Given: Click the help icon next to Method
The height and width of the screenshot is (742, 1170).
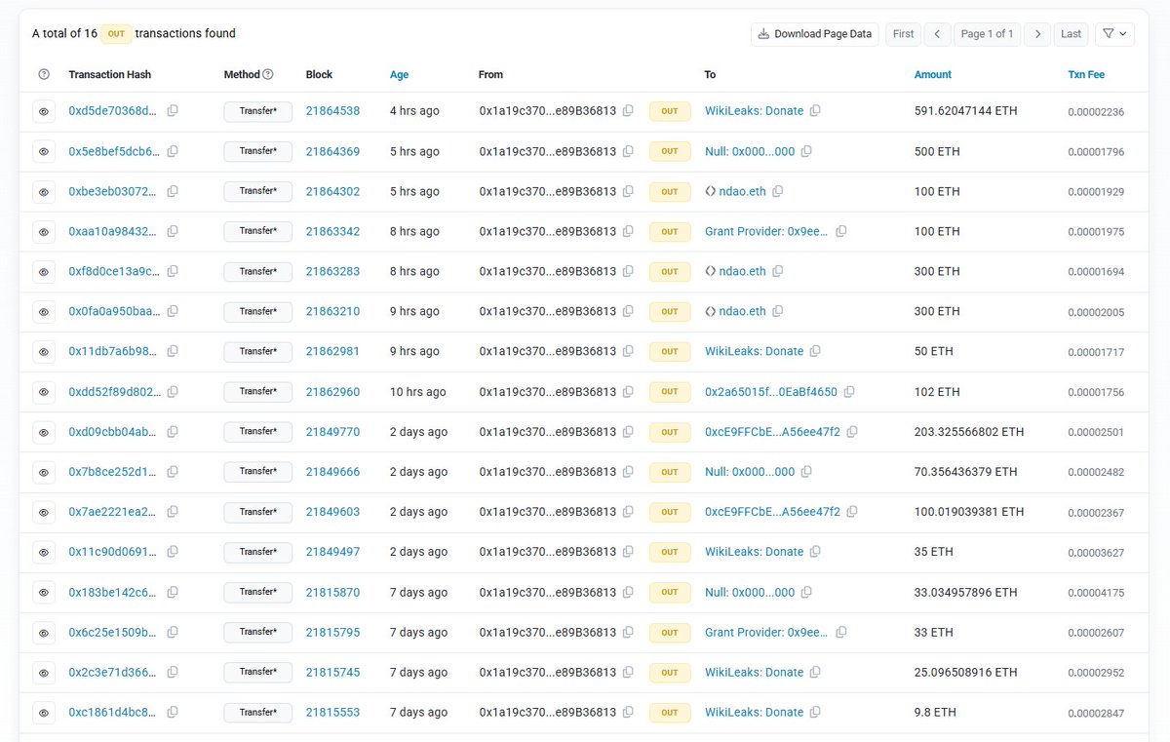Looking at the screenshot, I should pos(268,74).
